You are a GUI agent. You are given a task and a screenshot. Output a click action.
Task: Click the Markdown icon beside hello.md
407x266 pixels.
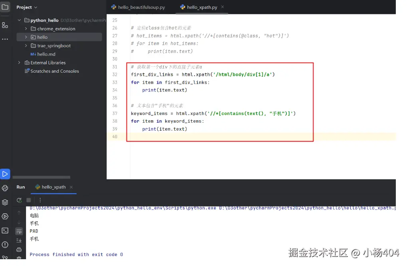tap(33, 54)
